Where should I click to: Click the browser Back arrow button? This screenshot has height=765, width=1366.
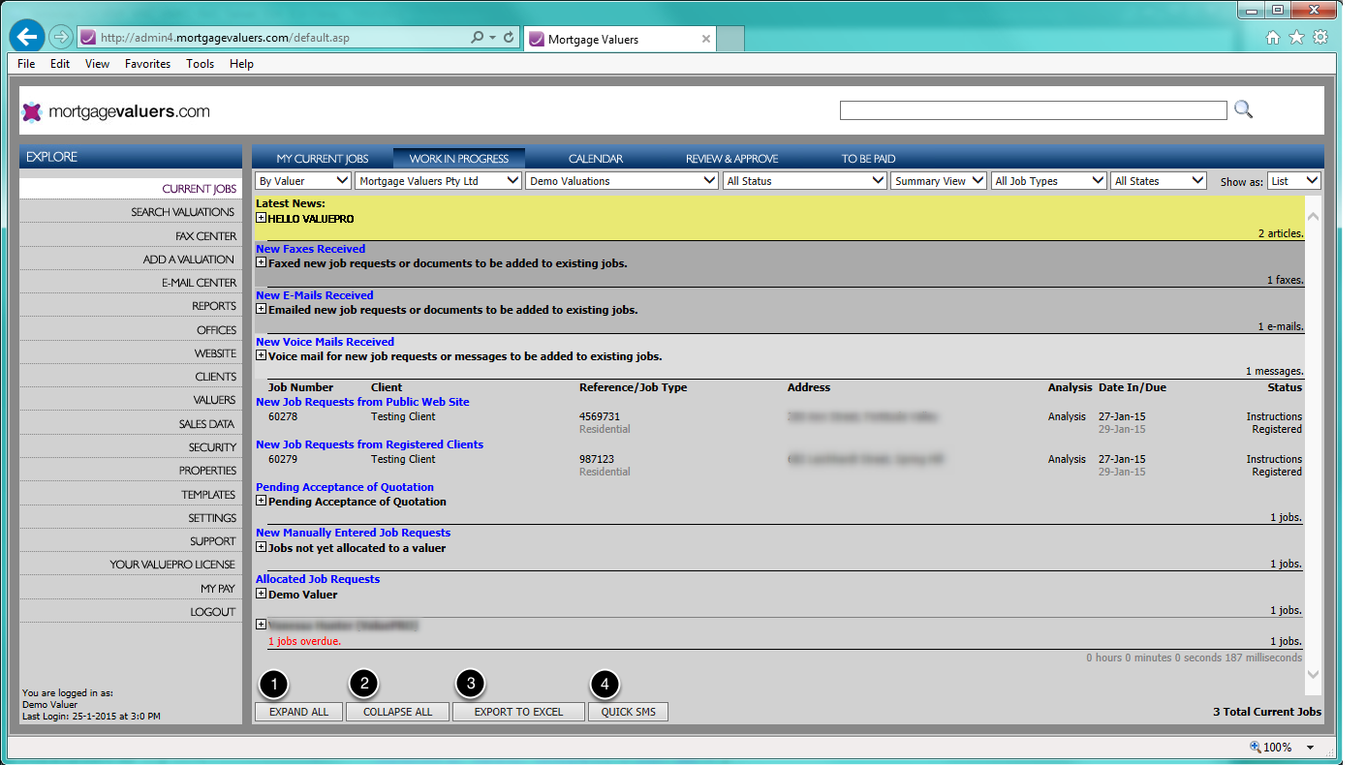[26, 38]
